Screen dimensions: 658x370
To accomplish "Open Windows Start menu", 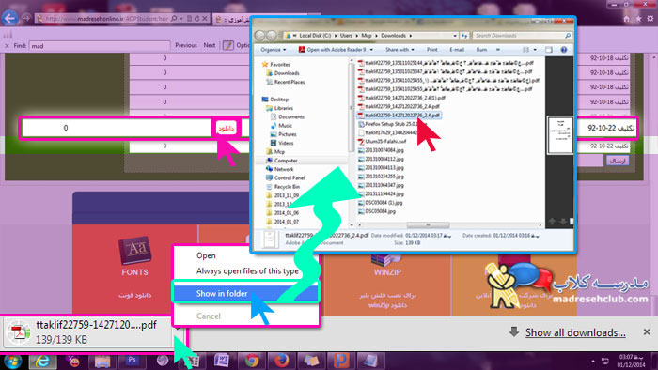I will coord(12,361).
